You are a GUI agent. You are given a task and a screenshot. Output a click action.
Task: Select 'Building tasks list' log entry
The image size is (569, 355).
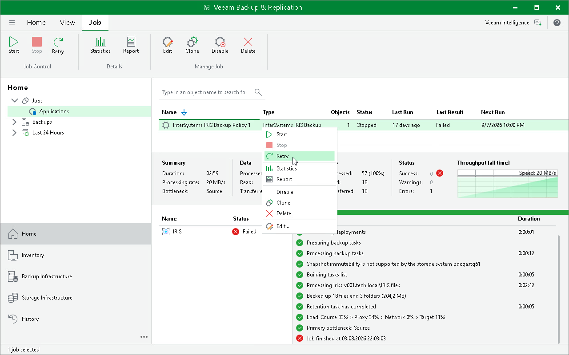click(327, 275)
